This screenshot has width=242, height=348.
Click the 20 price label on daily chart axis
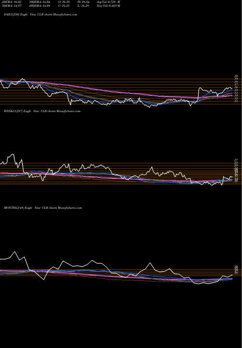236,76
